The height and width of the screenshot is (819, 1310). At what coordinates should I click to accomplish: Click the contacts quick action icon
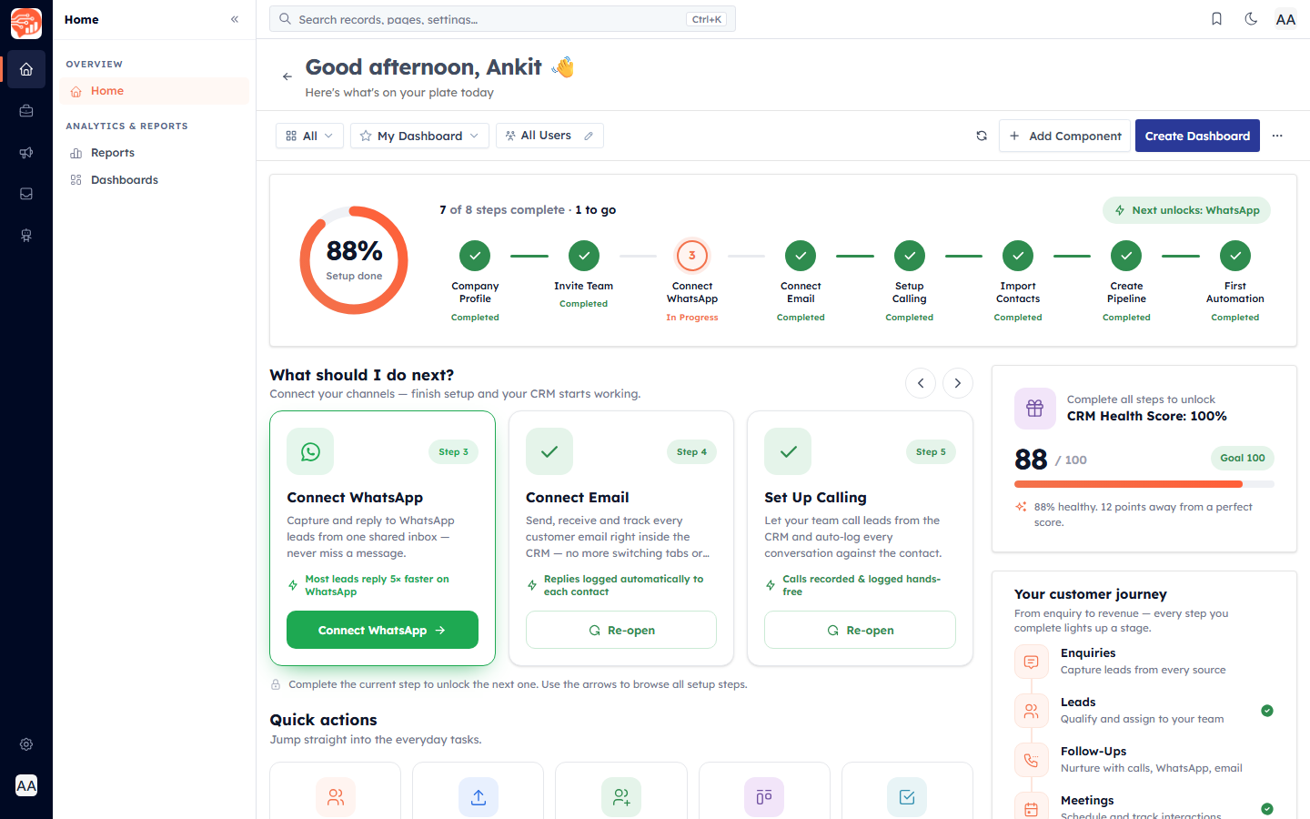click(x=336, y=797)
